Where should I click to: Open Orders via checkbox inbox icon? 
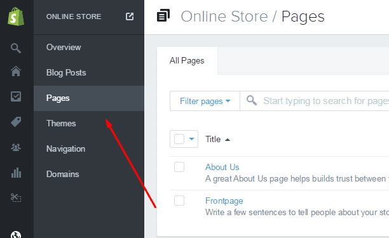tap(16, 96)
